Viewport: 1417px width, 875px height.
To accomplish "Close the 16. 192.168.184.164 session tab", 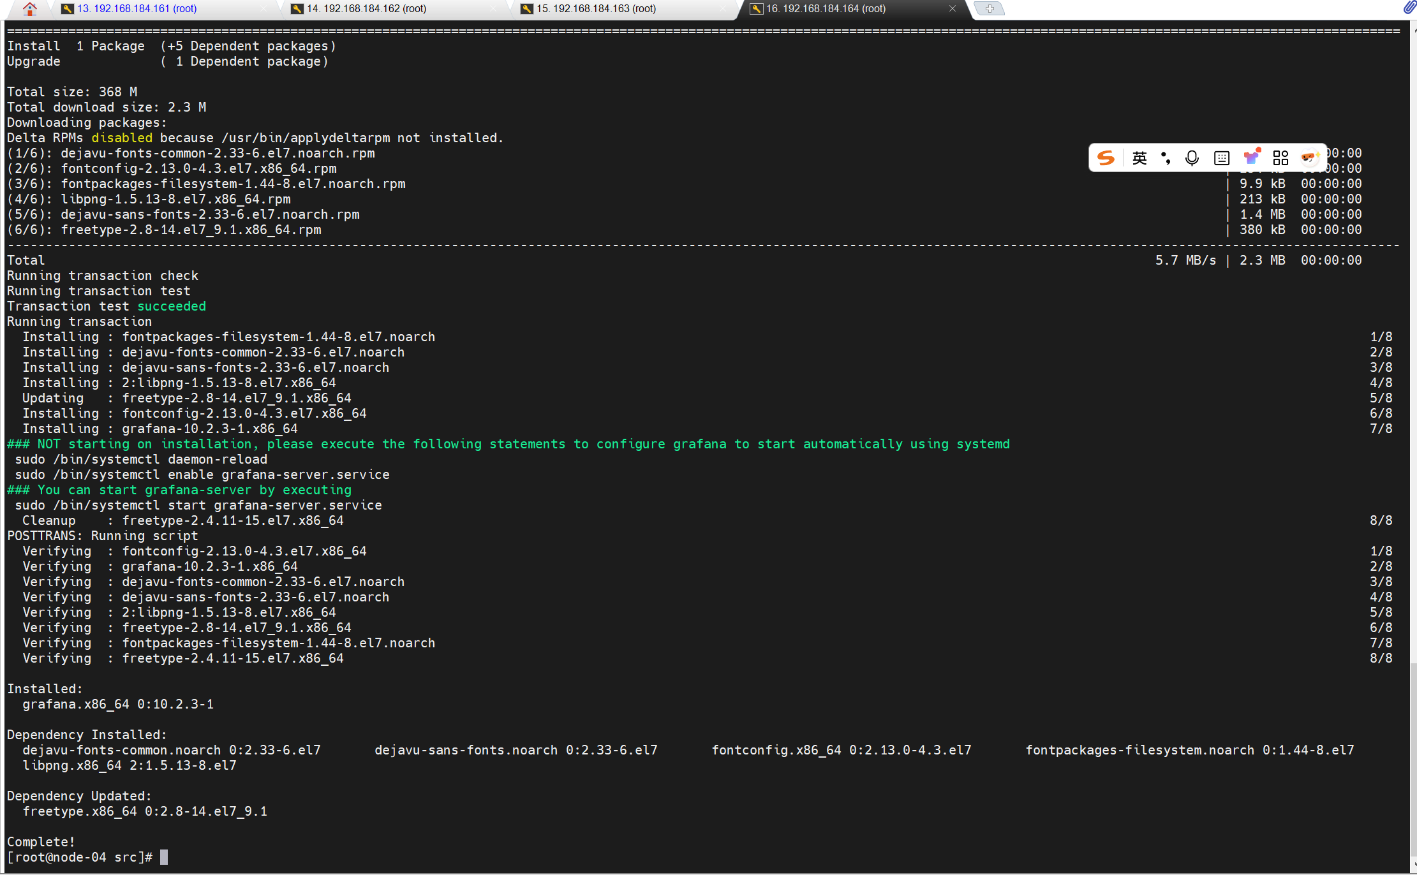I will pyautogui.click(x=952, y=8).
